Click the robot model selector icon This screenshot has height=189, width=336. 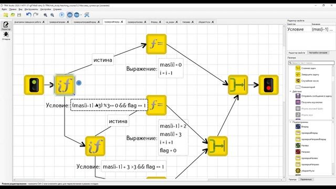coord(77,15)
